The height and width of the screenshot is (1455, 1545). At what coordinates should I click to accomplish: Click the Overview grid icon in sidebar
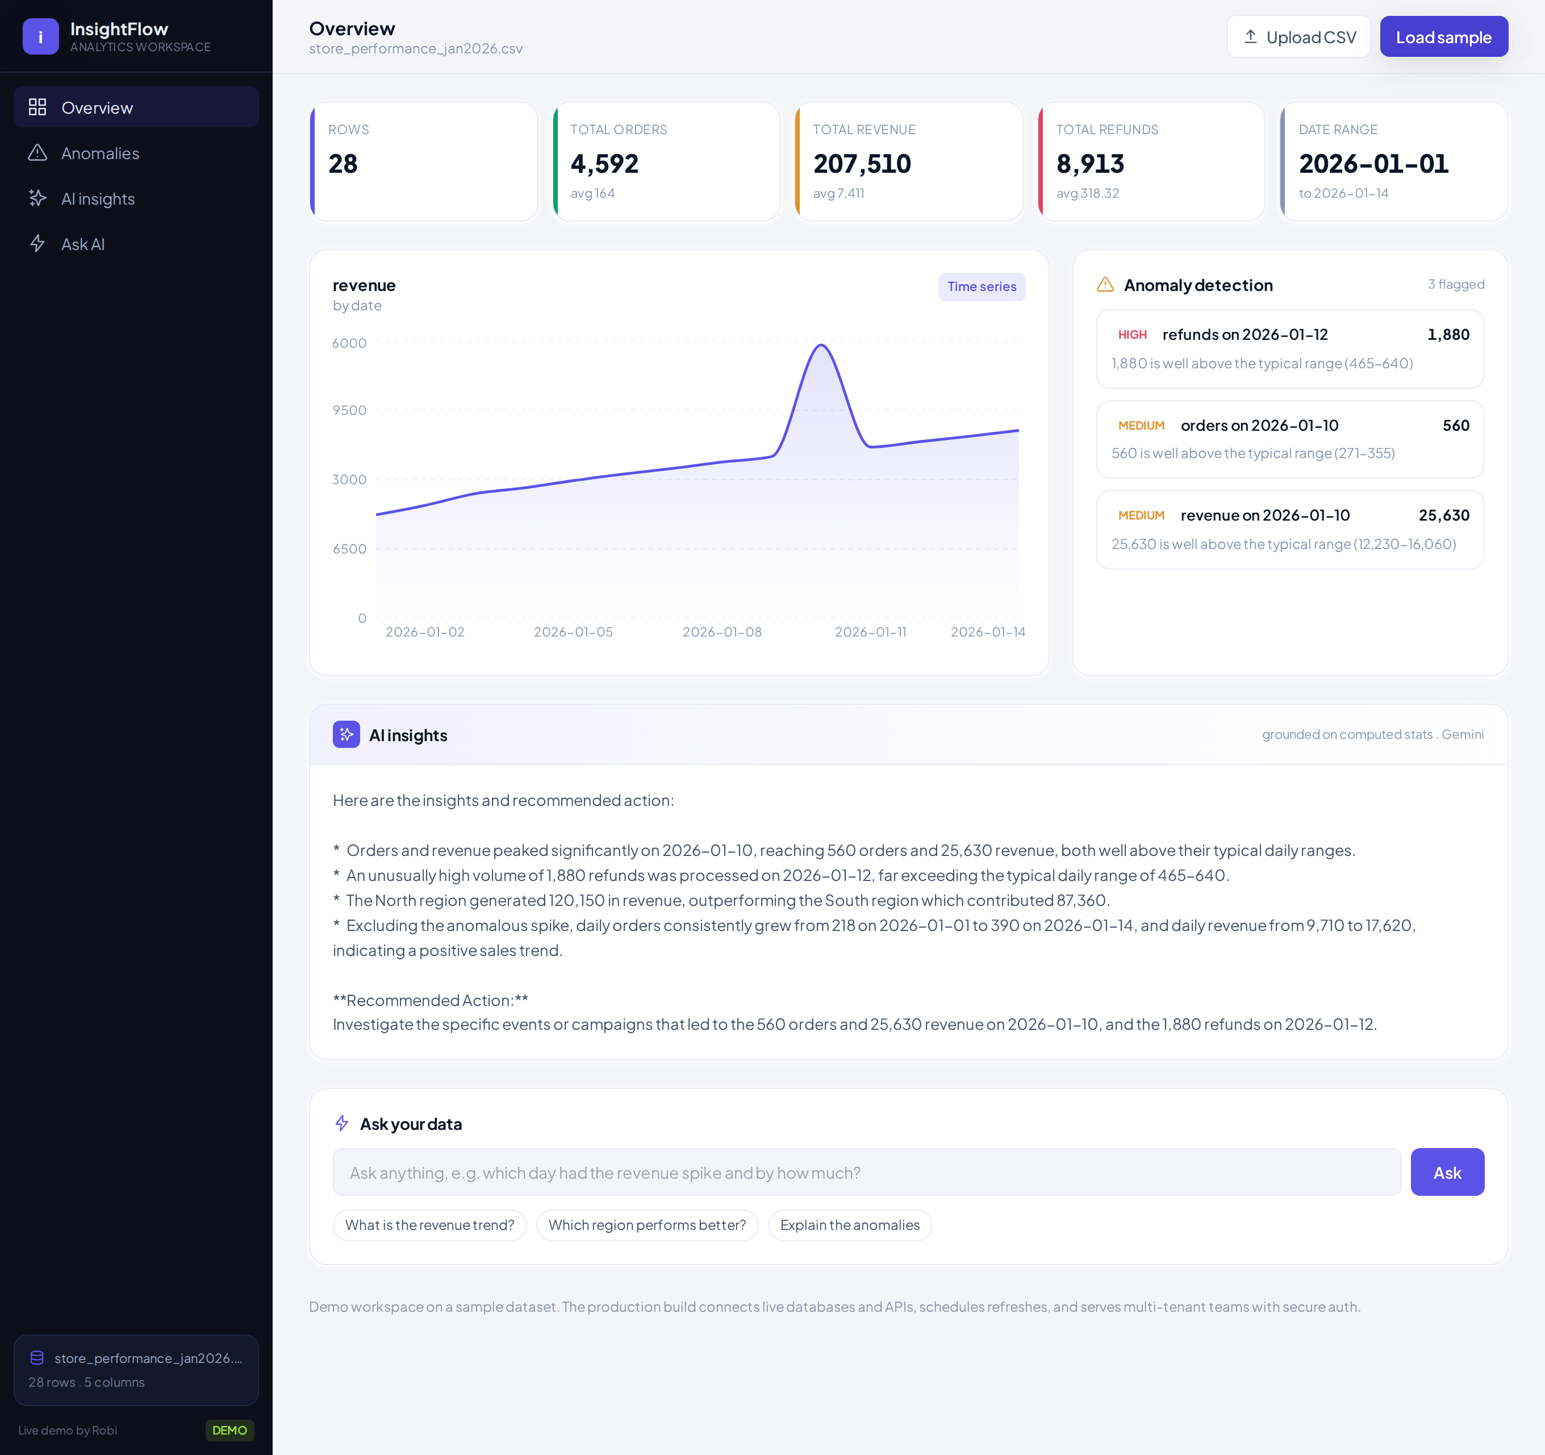click(37, 107)
